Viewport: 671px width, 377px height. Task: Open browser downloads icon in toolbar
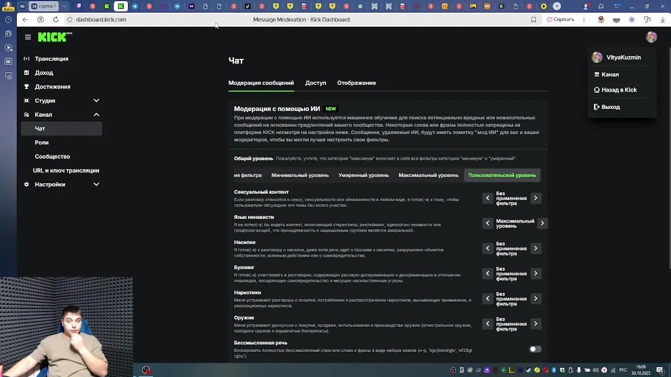[x=663, y=19]
